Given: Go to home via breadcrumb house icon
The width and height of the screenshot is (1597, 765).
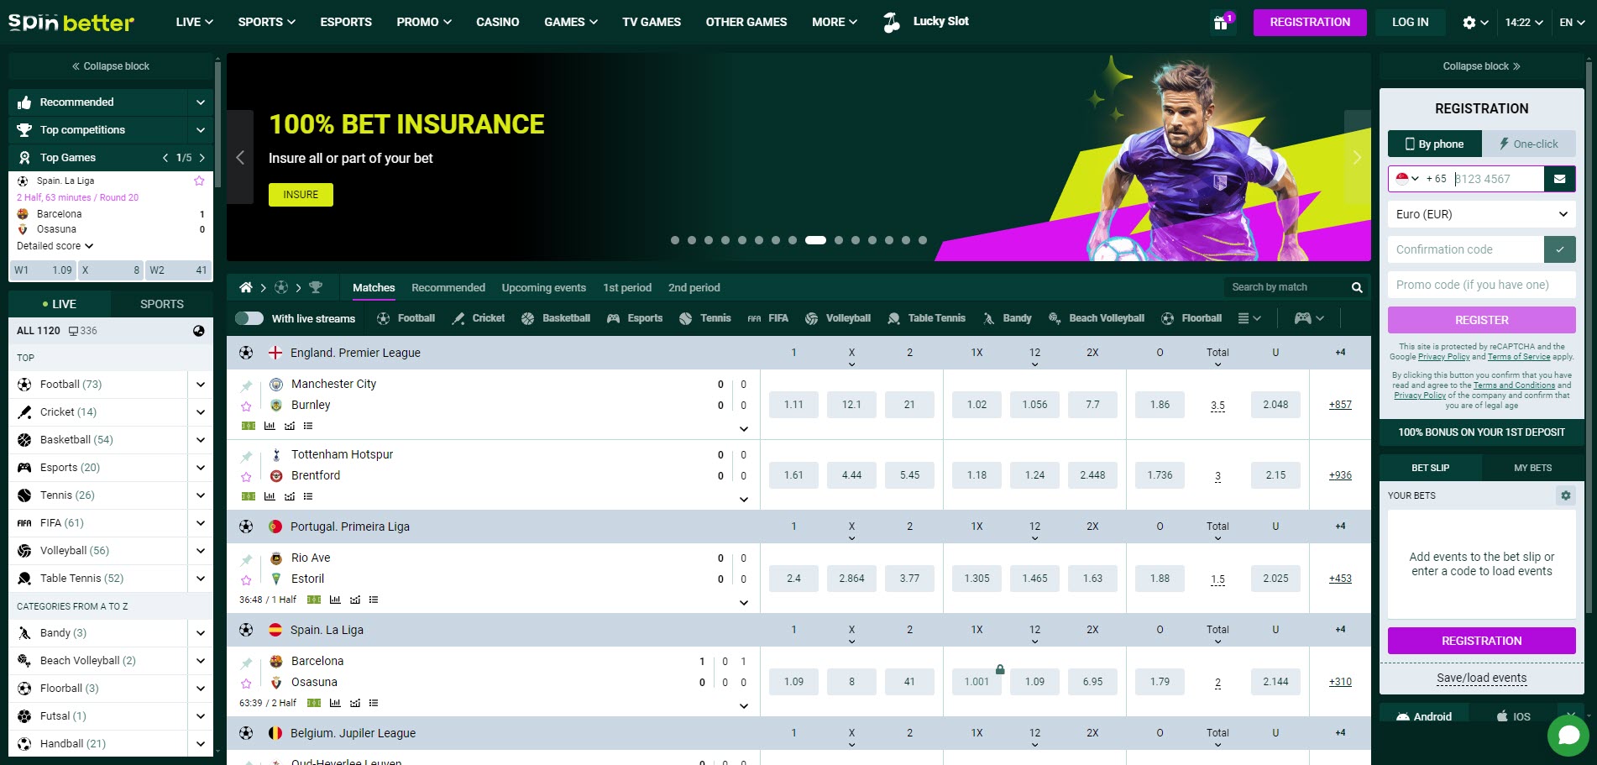Looking at the screenshot, I should point(246,287).
